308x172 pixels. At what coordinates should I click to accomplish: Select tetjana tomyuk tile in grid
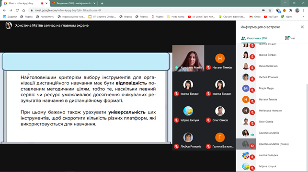(188, 111)
